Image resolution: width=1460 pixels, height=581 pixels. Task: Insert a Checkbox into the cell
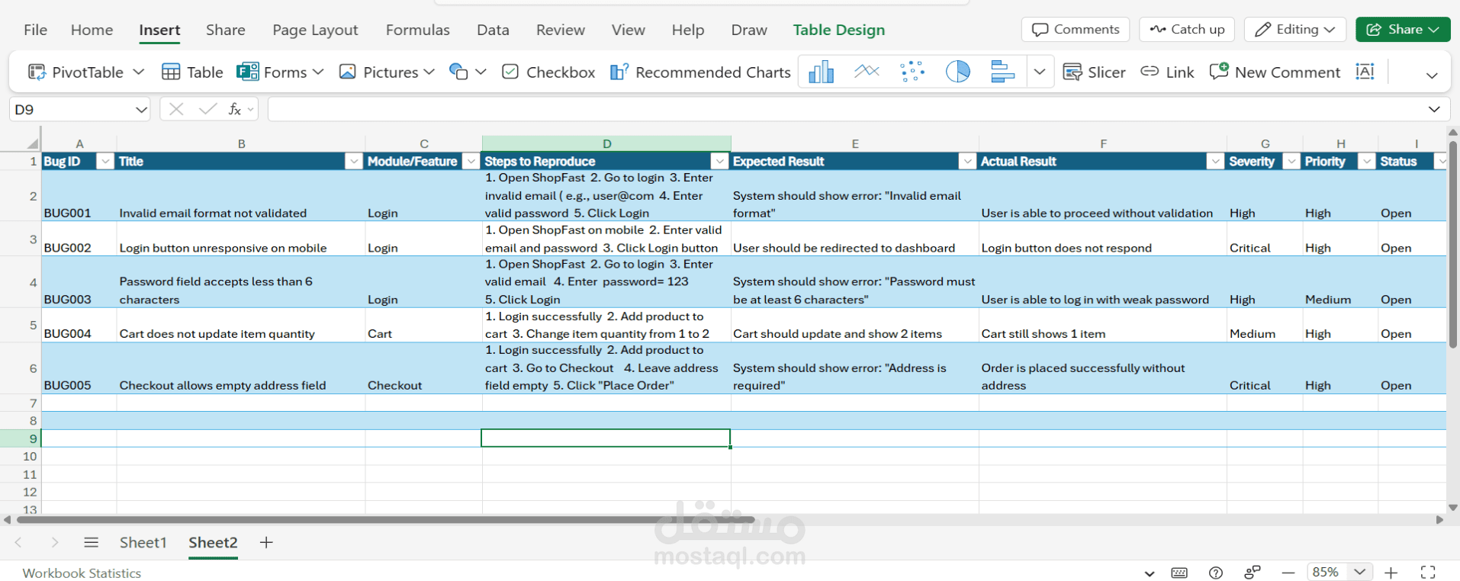(x=548, y=72)
